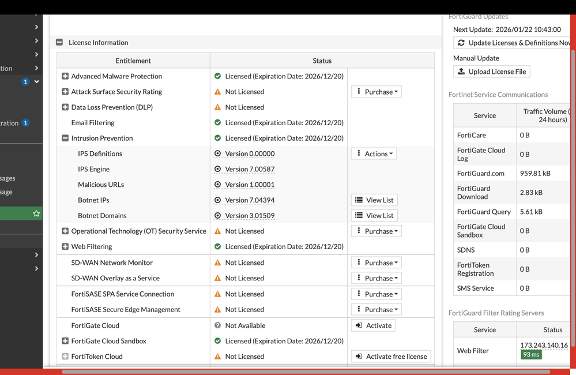This screenshot has height=375, width=576.
Task: Click version icon next to IPS Definitions
Action: [217, 153]
